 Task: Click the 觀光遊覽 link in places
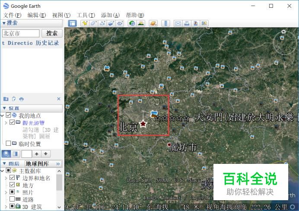(x=33, y=123)
